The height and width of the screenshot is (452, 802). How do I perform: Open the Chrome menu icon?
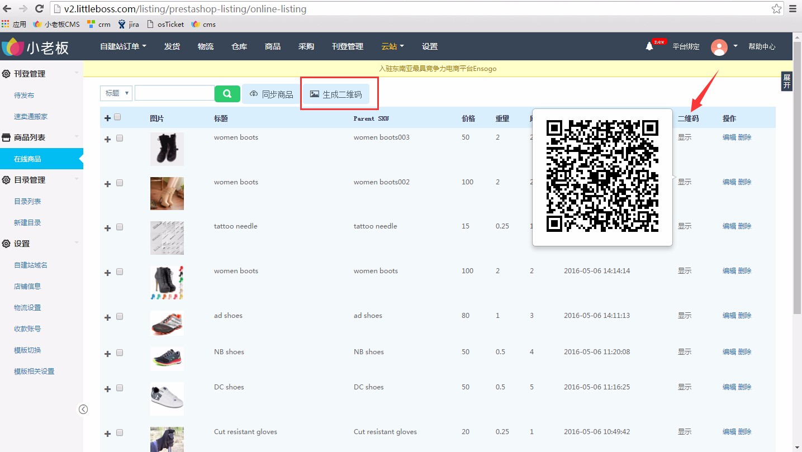tap(793, 9)
